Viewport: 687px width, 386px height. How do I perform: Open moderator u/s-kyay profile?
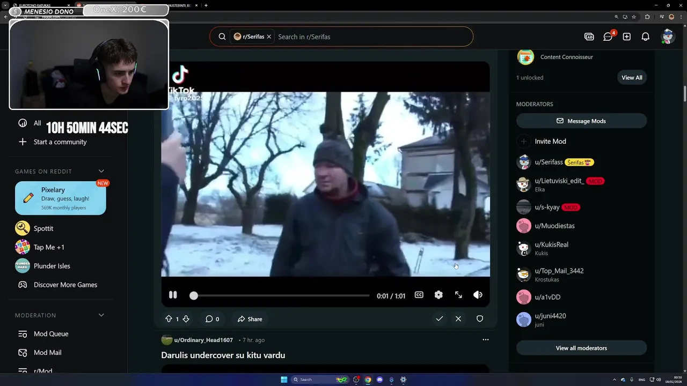547,207
